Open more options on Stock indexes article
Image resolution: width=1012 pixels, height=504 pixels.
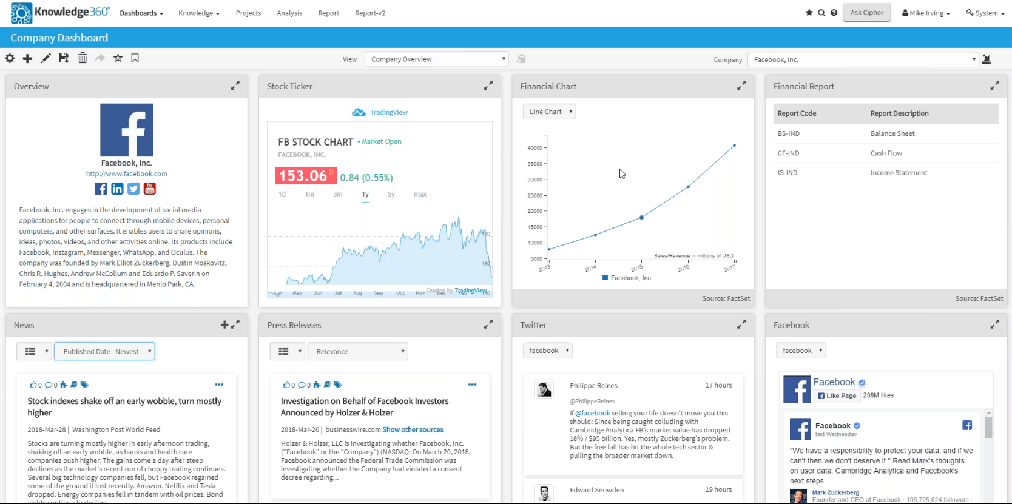coord(219,385)
